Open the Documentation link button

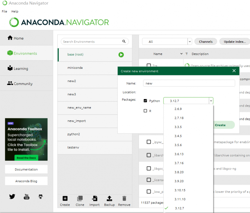coord(26,169)
